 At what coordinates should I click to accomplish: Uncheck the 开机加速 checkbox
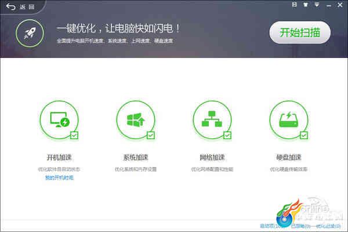(74, 135)
